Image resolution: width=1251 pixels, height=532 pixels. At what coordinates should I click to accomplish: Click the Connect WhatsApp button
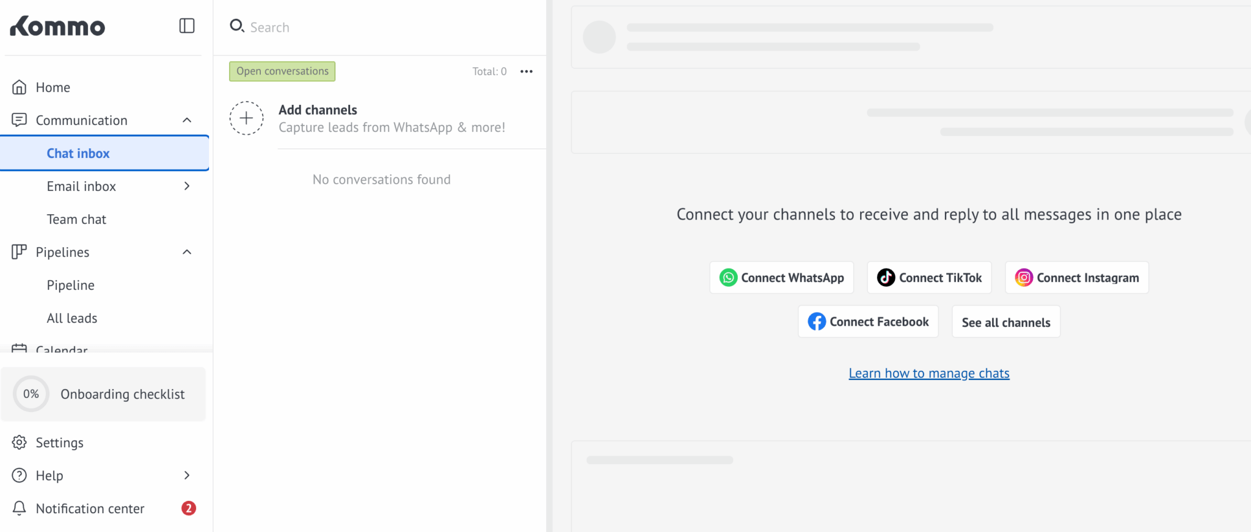pos(782,278)
